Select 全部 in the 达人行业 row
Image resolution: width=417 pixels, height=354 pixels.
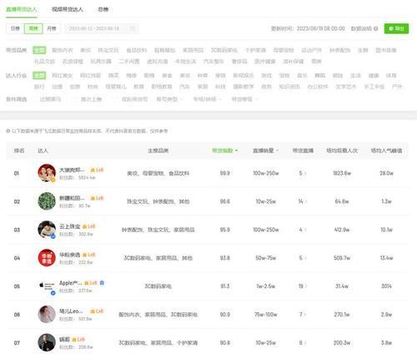point(39,75)
